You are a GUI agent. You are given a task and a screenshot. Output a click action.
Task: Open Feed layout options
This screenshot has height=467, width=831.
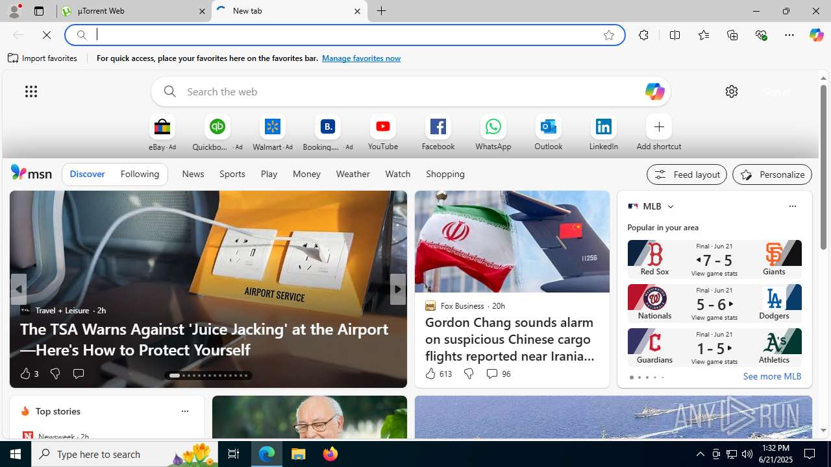pos(687,174)
